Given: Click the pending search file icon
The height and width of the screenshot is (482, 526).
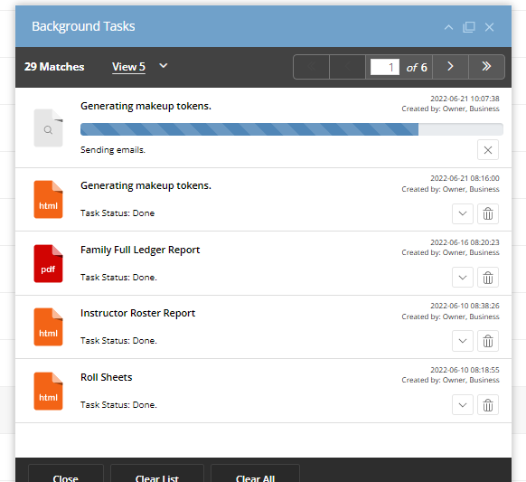Looking at the screenshot, I should click(x=48, y=128).
